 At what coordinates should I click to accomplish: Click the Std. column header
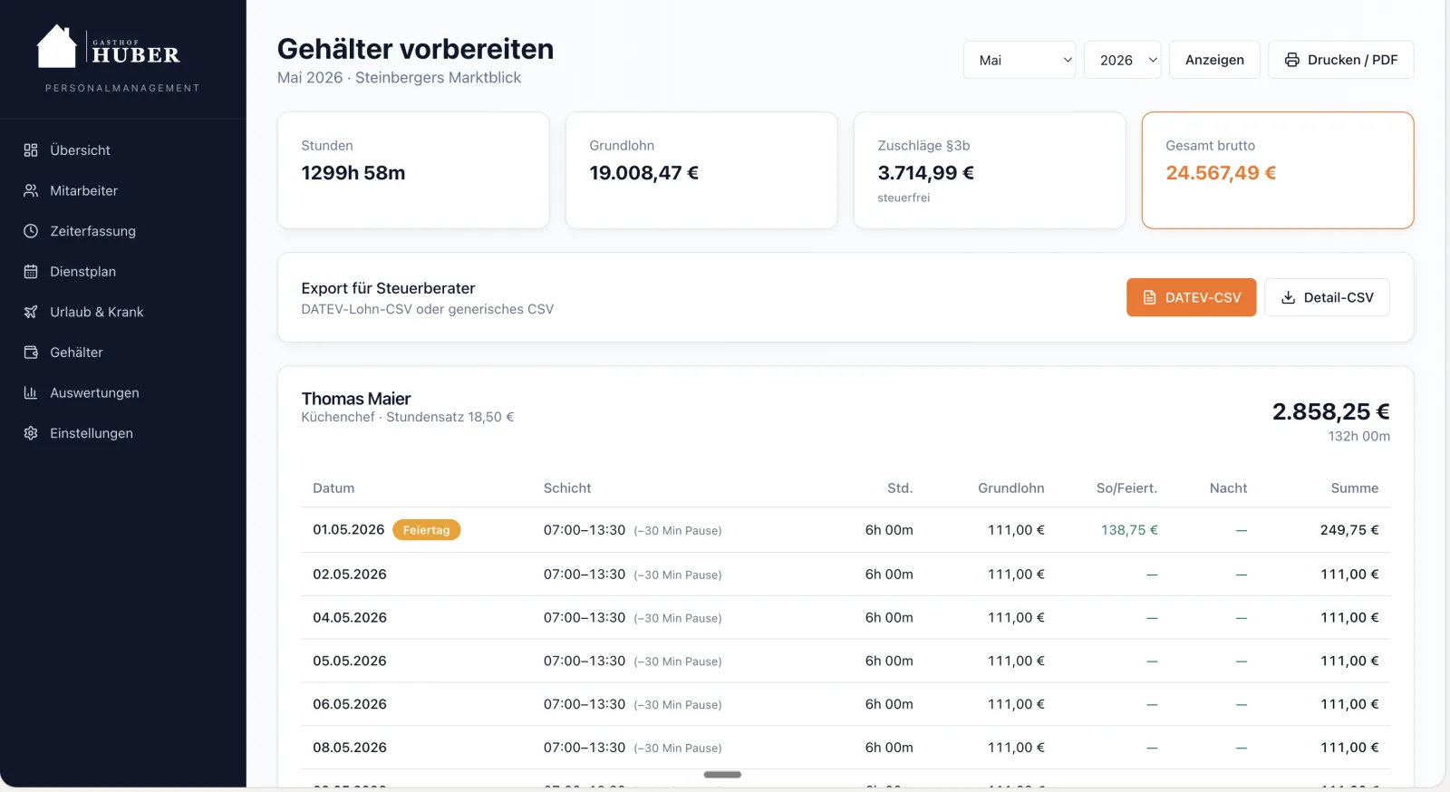900,488
